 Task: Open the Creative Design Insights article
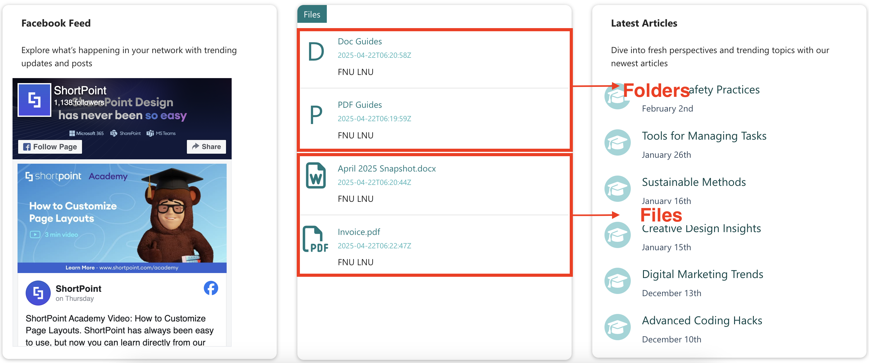pos(701,229)
